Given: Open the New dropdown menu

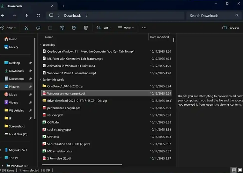Looking at the screenshot, I should 7,28.
